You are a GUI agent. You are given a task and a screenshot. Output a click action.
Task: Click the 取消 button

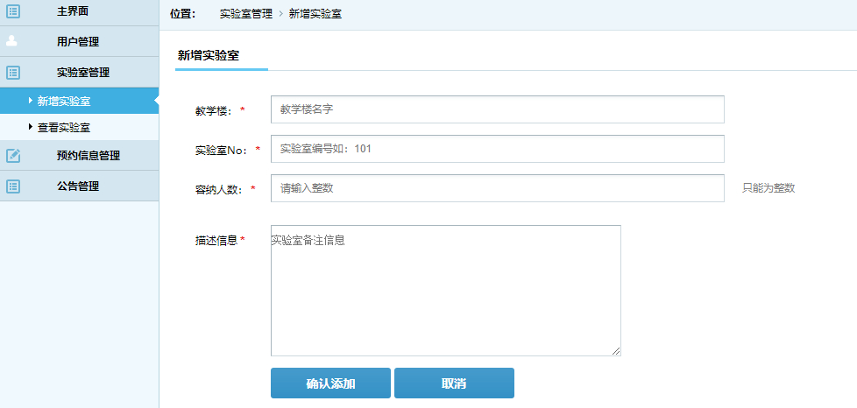[454, 383]
